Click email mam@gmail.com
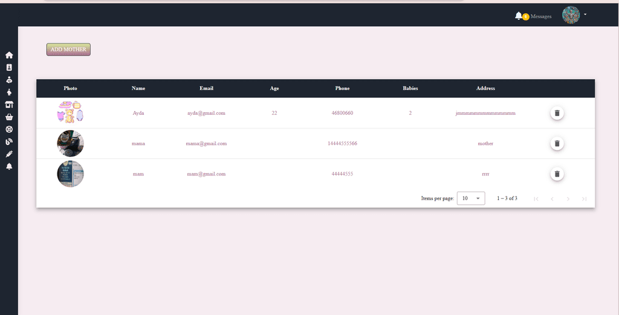The image size is (619, 315). coord(207,174)
